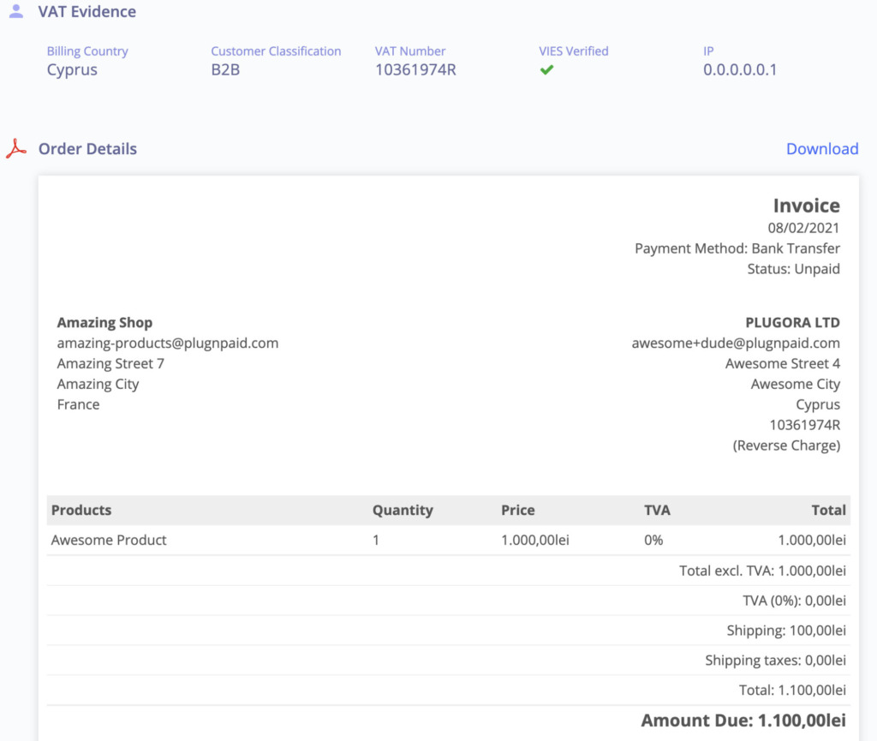The image size is (877, 741).
Task: Click the IP address 0.0.0.0.0.1
Action: point(740,70)
